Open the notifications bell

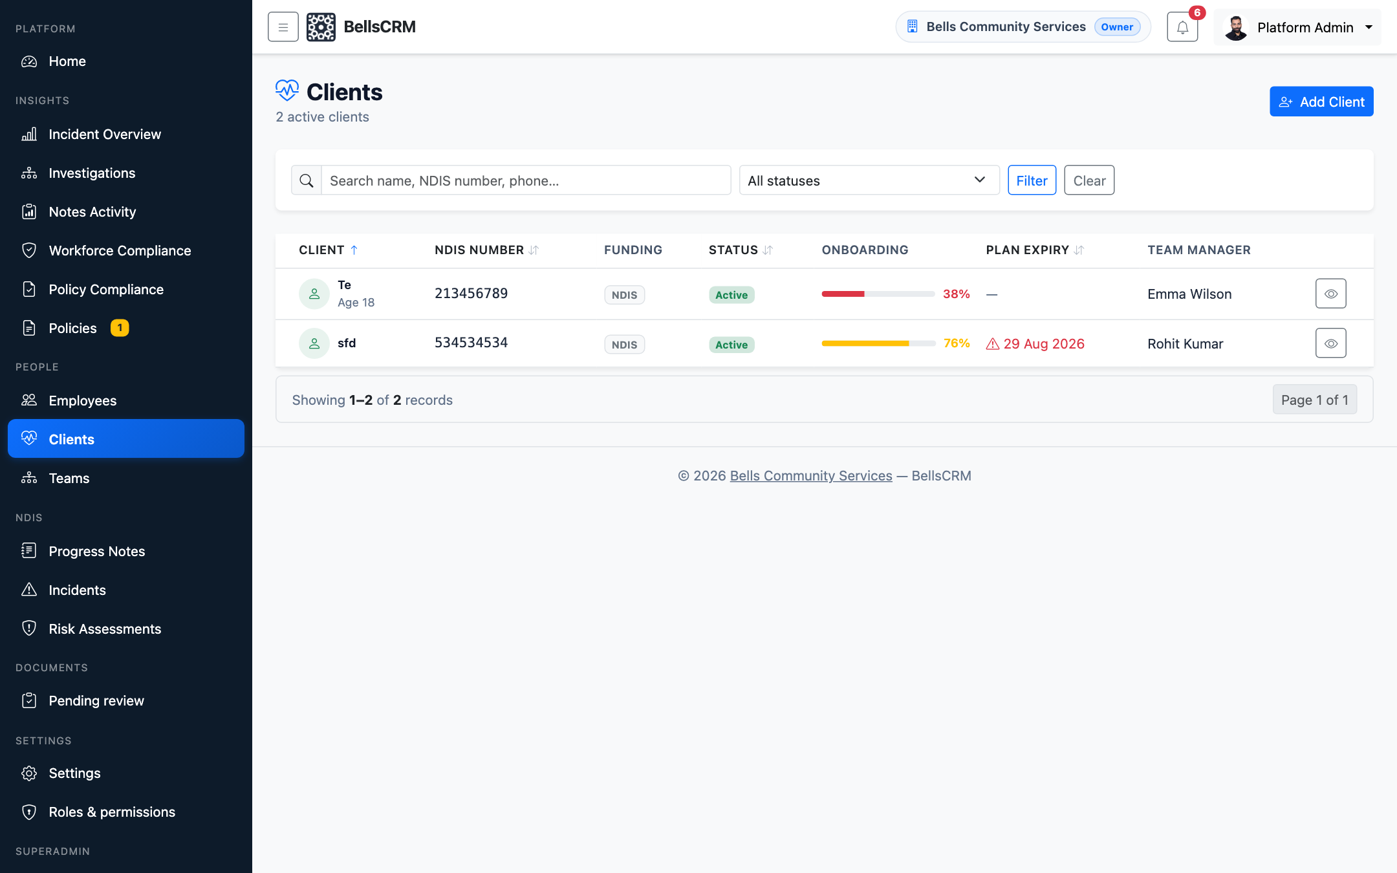click(x=1182, y=27)
